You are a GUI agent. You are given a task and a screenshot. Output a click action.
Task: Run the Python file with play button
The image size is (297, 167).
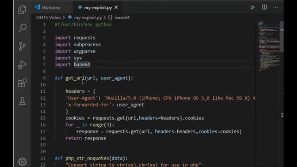(x=252, y=7)
